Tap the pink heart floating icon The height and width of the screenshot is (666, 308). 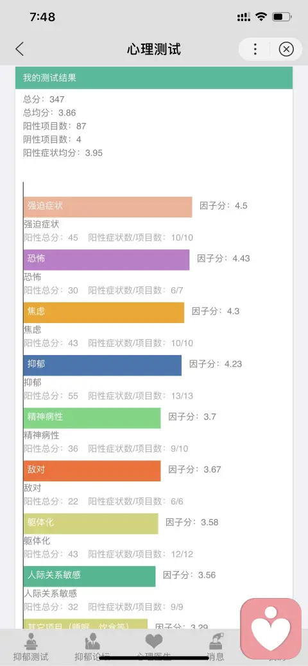[271, 628]
